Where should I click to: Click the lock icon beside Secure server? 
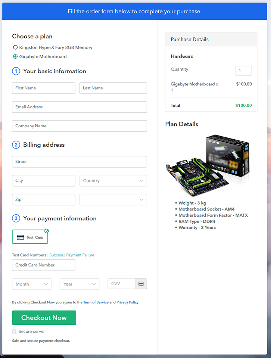click(14, 331)
